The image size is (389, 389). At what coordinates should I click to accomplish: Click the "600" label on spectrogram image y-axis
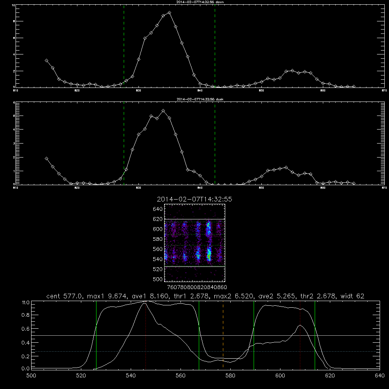[158, 229]
